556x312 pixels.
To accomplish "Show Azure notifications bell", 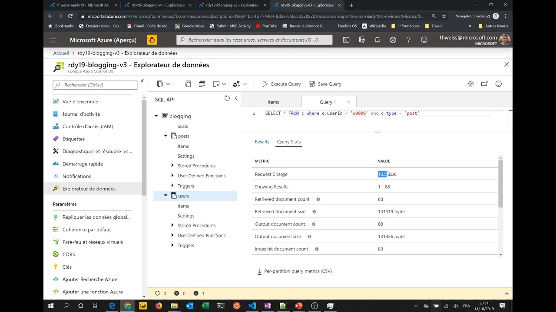I will 377,40.
